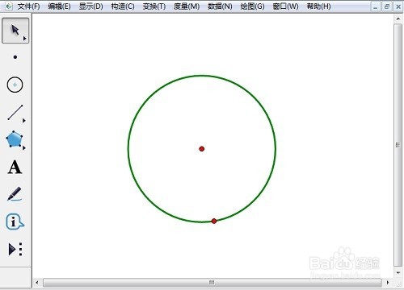
Task: Select the Polygon tool
Action: tap(15, 139)
